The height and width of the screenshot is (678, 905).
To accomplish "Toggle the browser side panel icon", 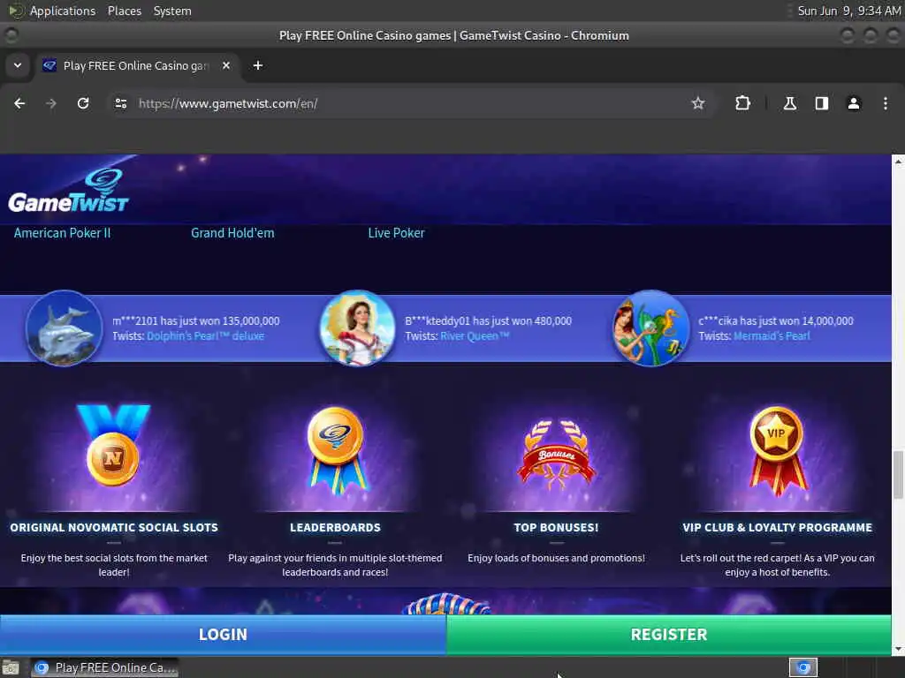I will coord(822,103).
